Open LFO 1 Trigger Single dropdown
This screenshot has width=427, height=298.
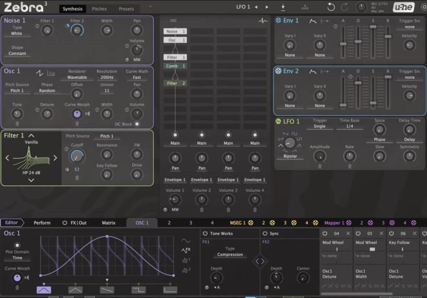click(320, 126)
